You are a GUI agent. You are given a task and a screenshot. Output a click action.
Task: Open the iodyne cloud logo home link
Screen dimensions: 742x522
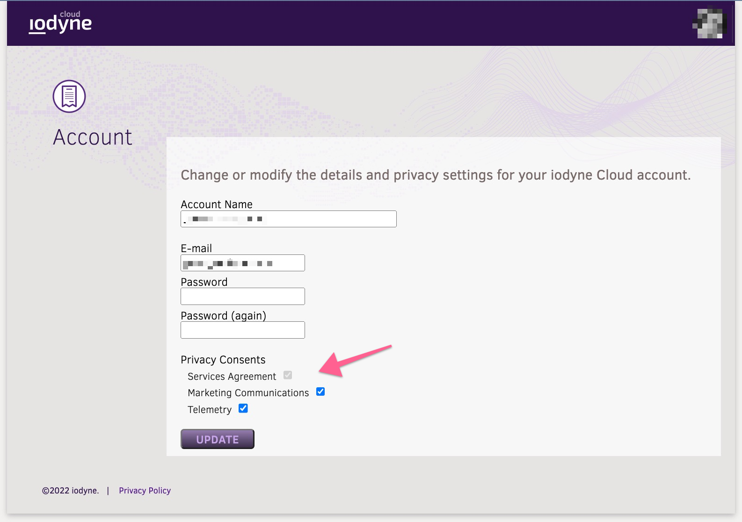(x=60, y=22)
